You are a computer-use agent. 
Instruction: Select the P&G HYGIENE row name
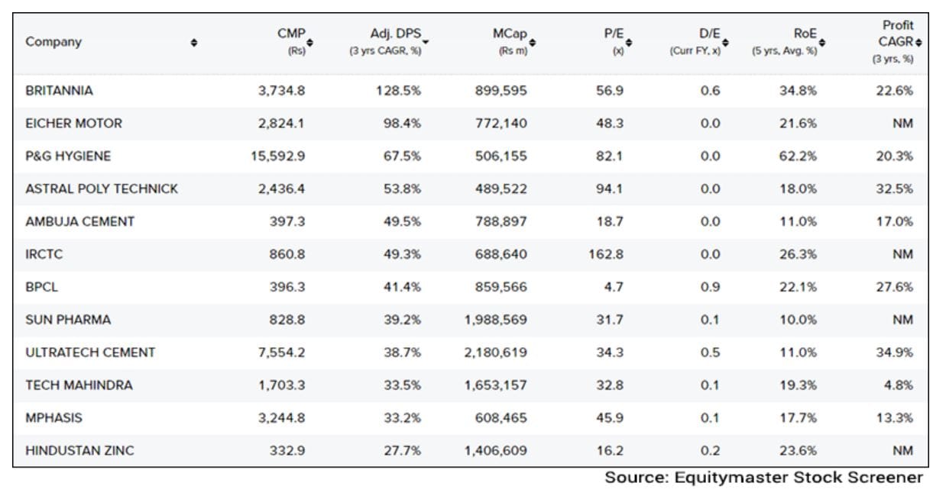[68, 156]
